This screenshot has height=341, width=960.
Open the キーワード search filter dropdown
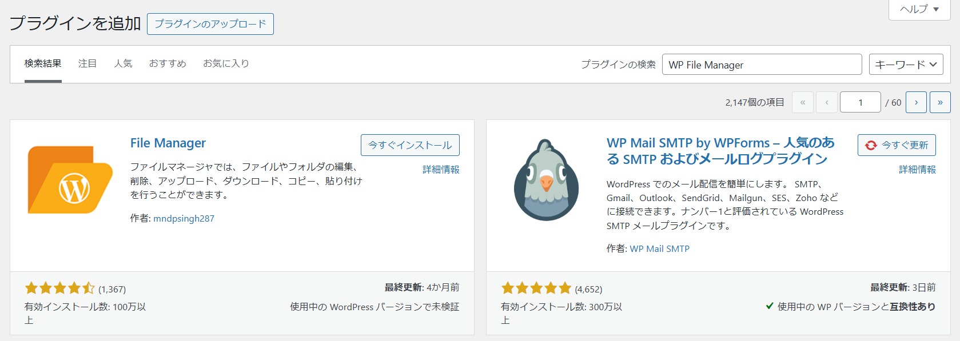[x=905, y=64]
